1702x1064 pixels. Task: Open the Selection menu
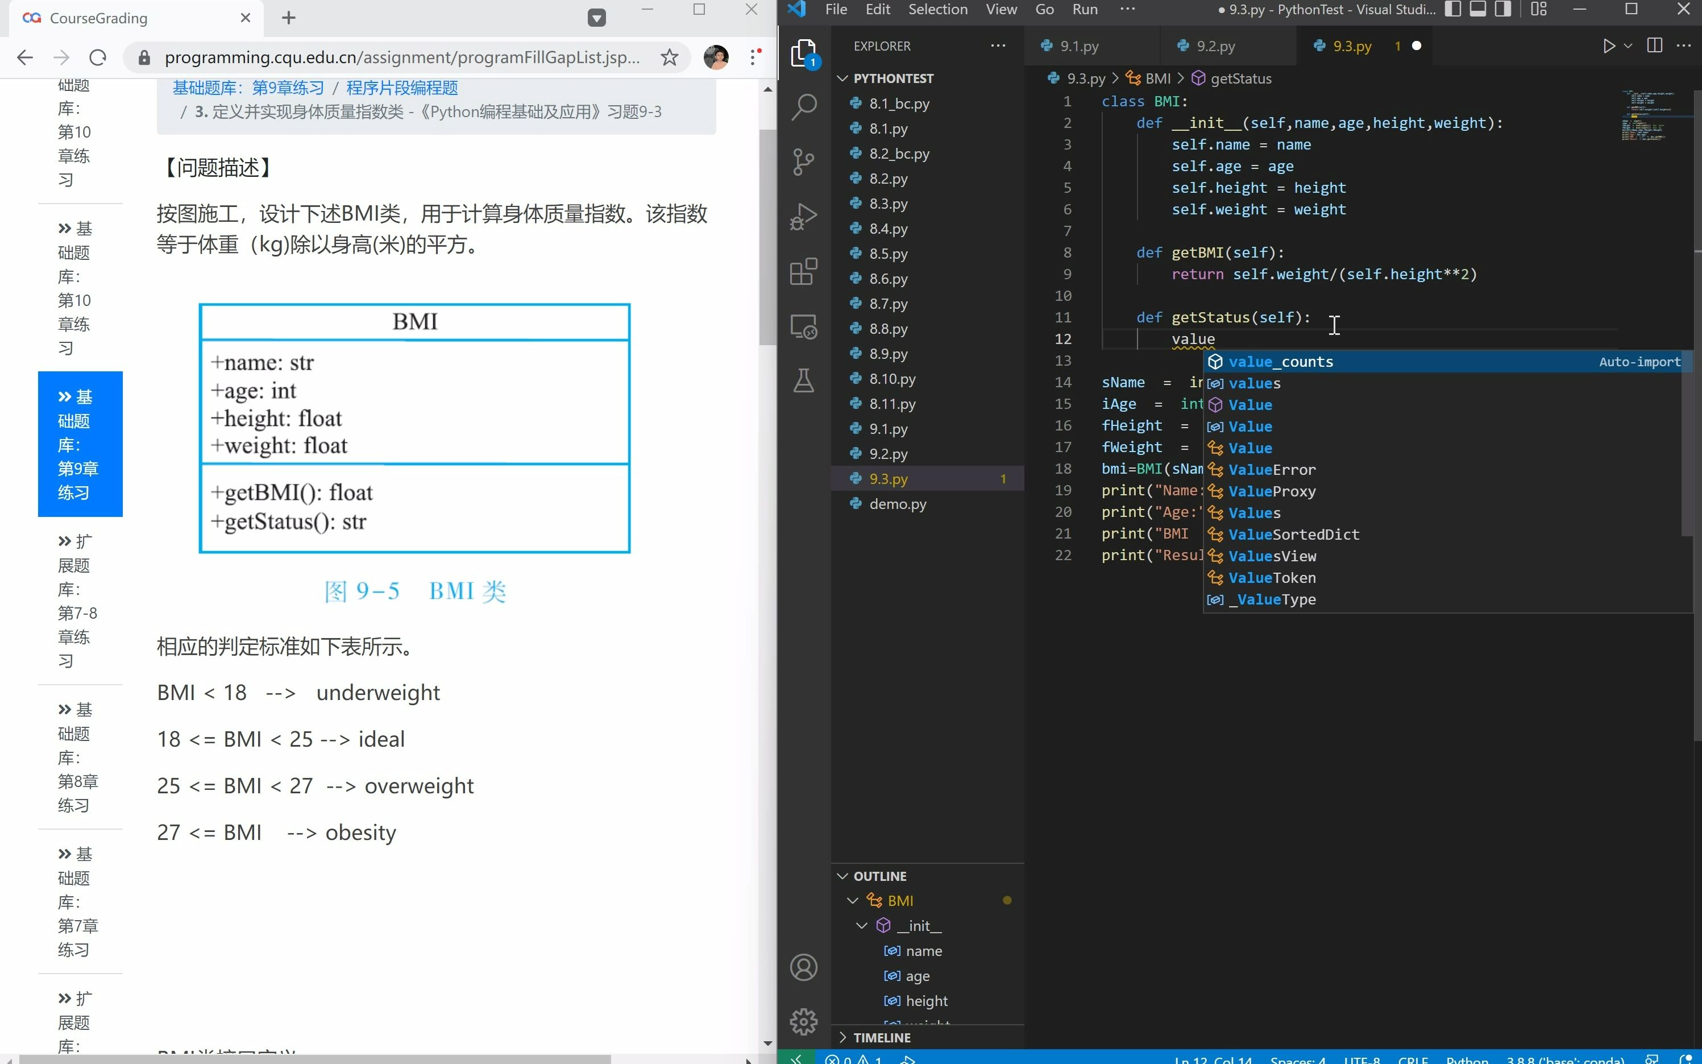(937, 9)
